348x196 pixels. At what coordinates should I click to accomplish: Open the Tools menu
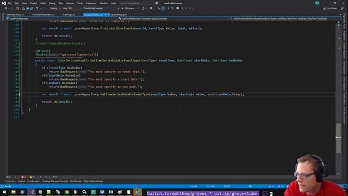point(80,3)
